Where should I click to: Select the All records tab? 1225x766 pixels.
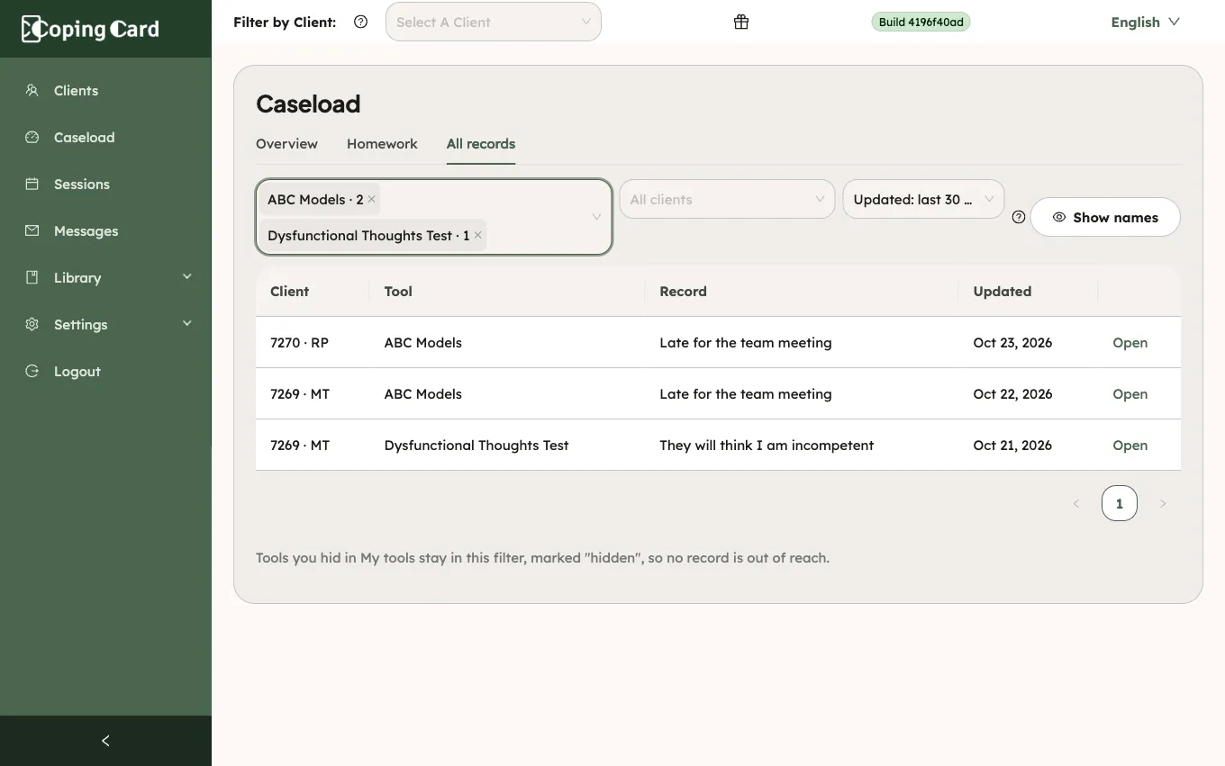[481, 144]
